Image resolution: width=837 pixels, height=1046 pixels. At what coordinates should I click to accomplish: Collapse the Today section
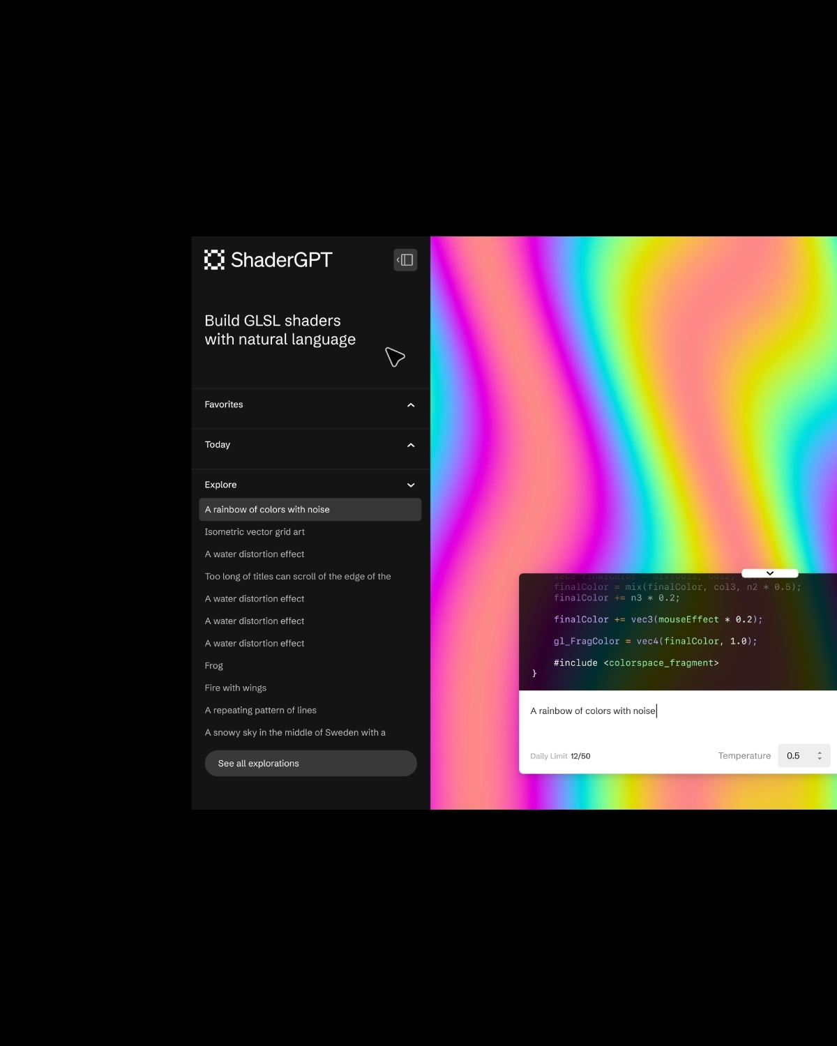point(411,445)
